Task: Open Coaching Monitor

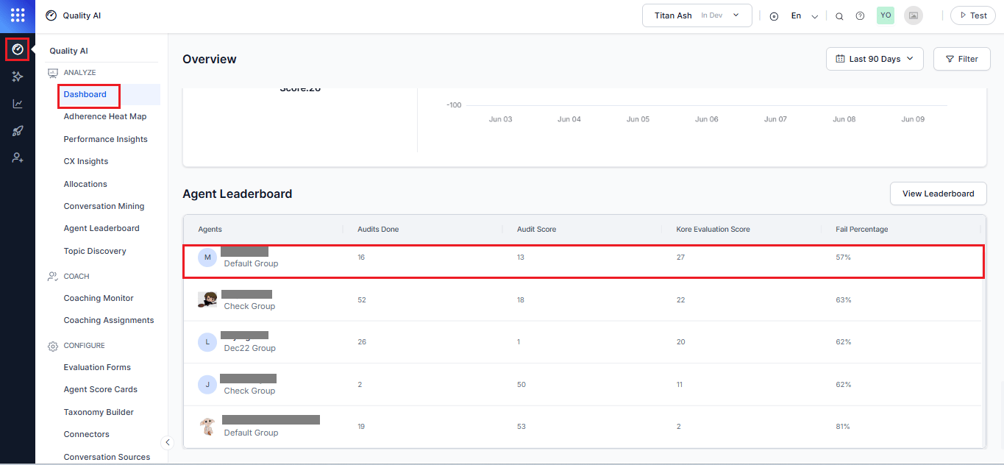Action: 99,298
